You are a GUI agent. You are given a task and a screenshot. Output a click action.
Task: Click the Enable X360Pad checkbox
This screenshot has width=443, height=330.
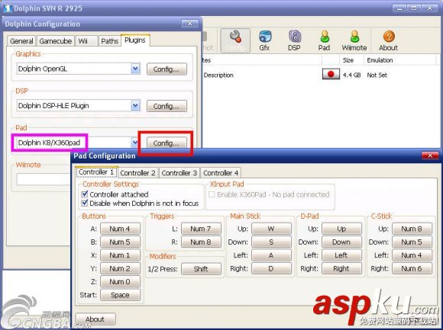point(212,194)
